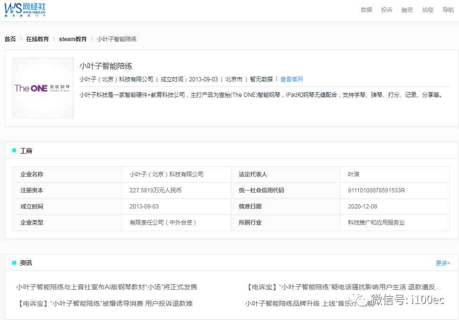Click the company description paragraph
The image size is (459, 320).
pos(261,95)
